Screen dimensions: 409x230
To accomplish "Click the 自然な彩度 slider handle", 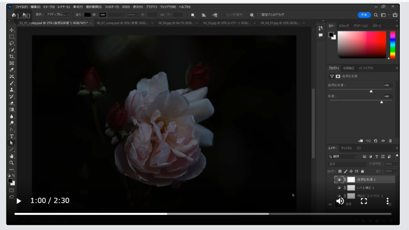I will pos(371,91).
